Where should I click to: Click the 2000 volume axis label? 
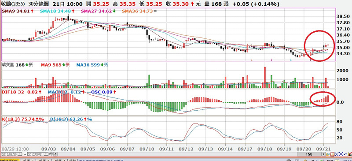click(x=342, y=71)
